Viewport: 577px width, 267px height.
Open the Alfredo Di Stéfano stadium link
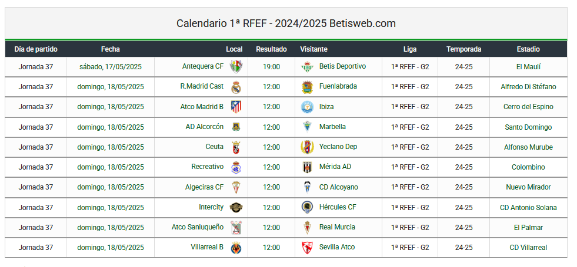tap(528, 87)
